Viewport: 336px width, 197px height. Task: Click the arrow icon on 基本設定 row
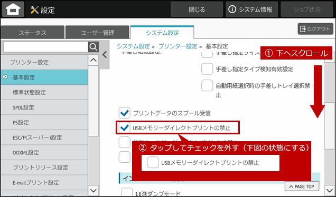pyautogui.click(x=5, y=77)
